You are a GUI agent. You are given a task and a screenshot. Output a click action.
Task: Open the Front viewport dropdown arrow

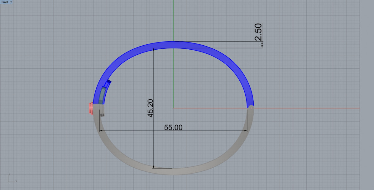tap(11, 2)
